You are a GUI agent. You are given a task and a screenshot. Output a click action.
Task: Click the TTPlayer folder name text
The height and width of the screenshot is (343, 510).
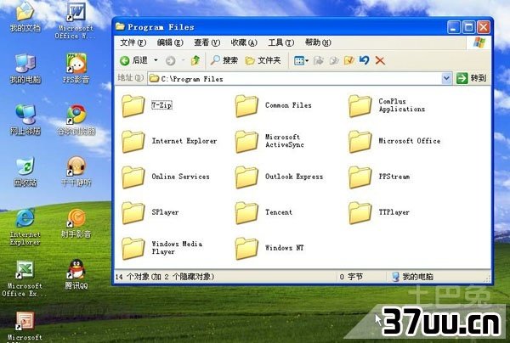[394, 212]
